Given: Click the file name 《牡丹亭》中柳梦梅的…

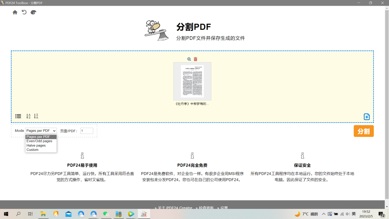Looking at the screenshot, I should [x=192, y=104].
